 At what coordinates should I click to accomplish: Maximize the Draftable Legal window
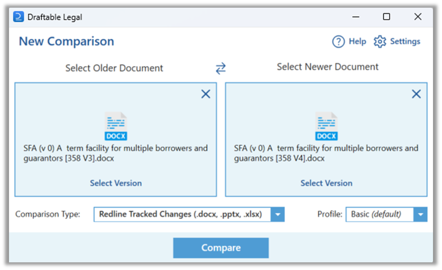point(387,17)
